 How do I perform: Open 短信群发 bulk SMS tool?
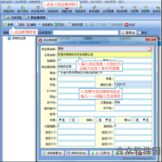tap(46, 25)
